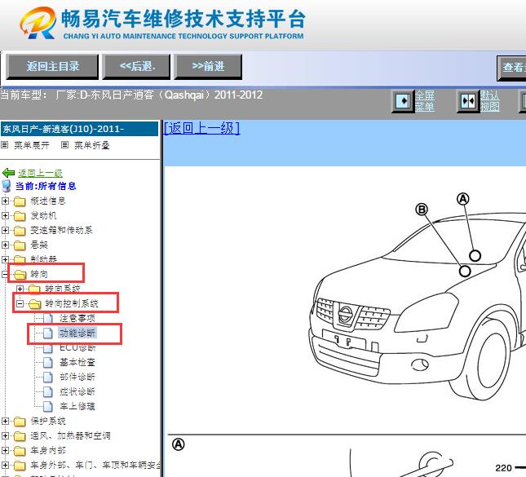526x477 pixels.
Task: Expand the 车身外部 tree node
Action: point(5,466)
